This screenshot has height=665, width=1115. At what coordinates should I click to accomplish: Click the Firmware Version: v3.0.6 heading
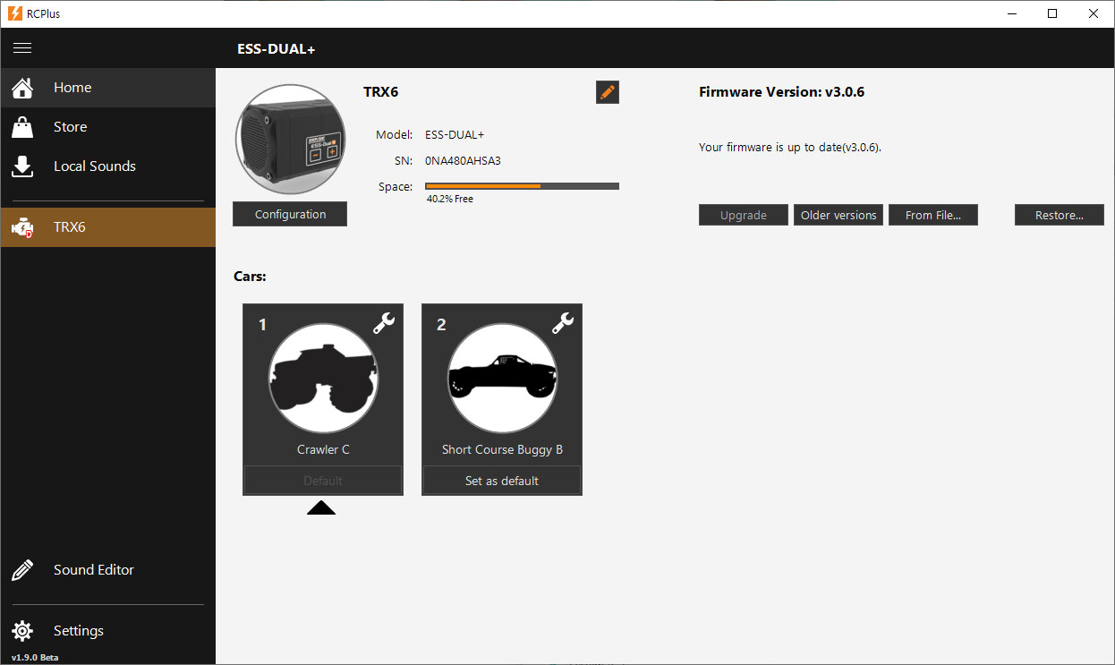[x=781, y=92]
